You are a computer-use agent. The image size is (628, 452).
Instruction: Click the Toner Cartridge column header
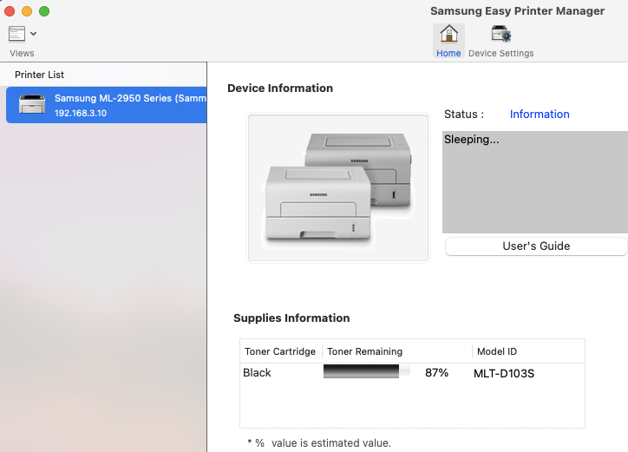click(x=280, y=351)
